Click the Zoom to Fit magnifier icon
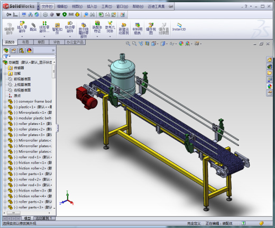The width and height of the screenshot is (275, 228). (128, 43)
